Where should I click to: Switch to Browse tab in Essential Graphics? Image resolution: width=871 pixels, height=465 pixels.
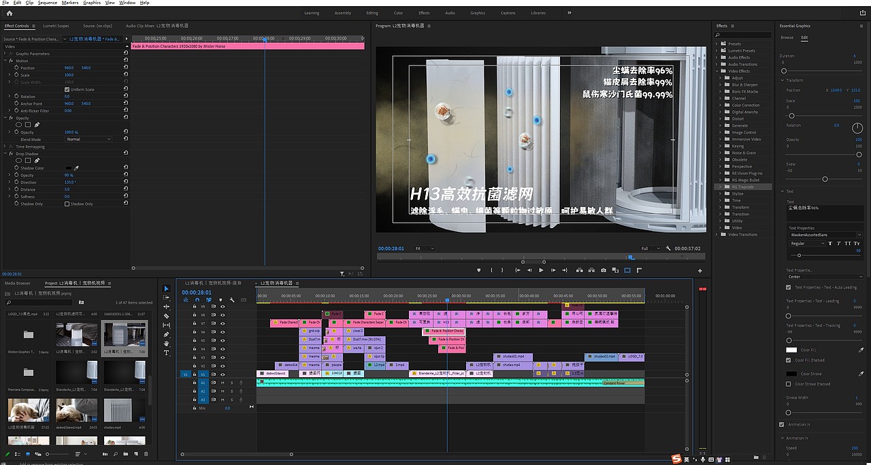(787, 37)
